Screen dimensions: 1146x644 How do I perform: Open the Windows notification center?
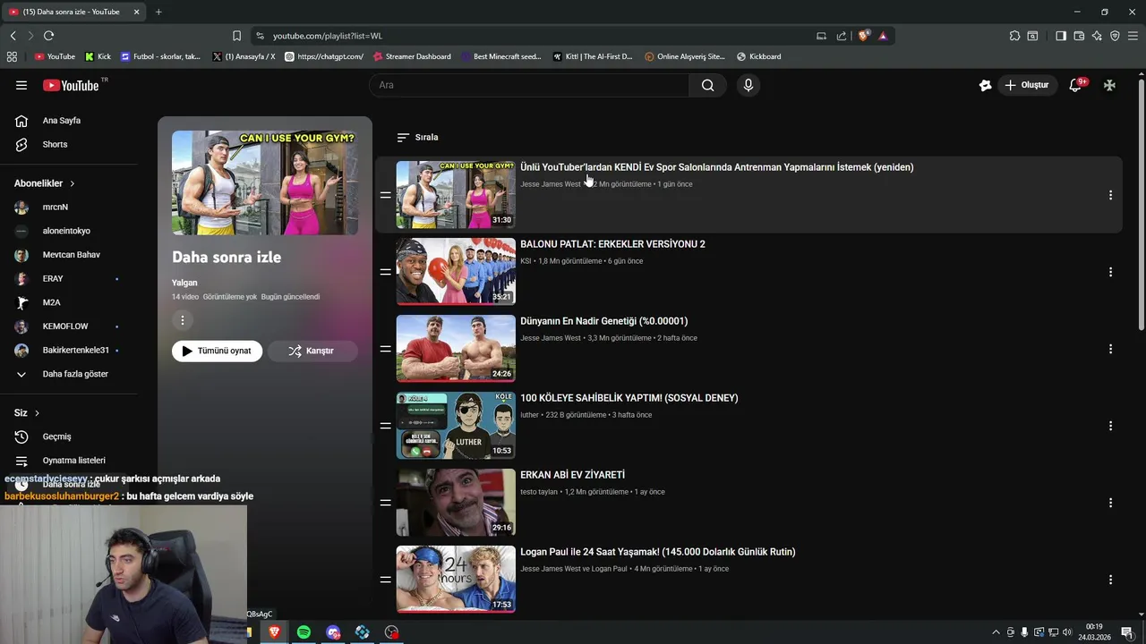1127,632
